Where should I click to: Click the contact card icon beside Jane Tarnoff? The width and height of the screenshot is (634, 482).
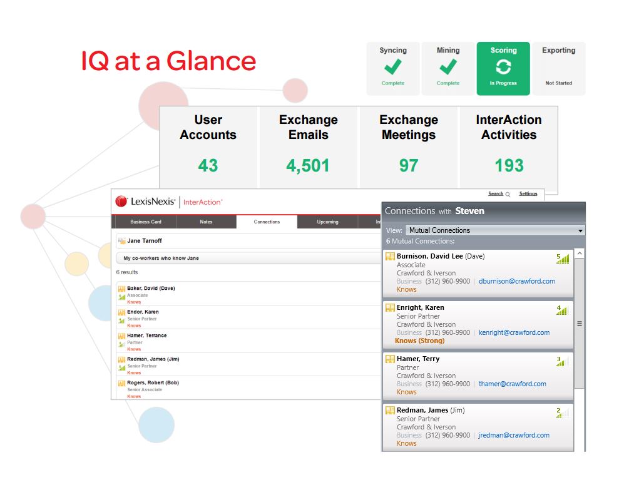(121, 241)
